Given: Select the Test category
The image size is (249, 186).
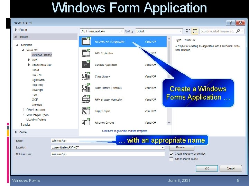Looking at the screenshot, I should 35,95.
